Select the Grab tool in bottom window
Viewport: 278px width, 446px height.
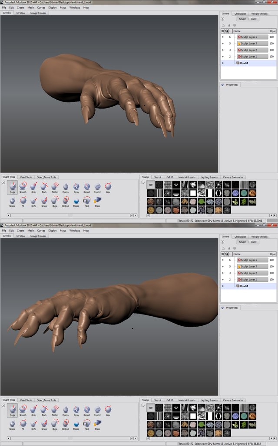point(33,410)
